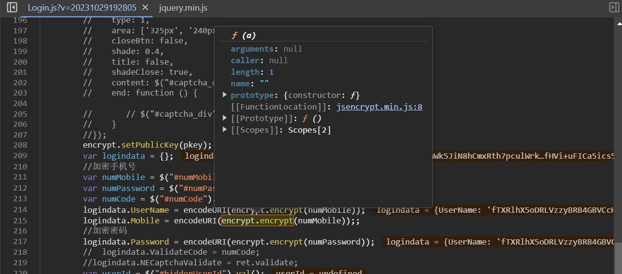The width and height of the screenshot is (622, 274).
Task: Click the "userId = undefined" inline value on line 220
Action: (318, 272)
